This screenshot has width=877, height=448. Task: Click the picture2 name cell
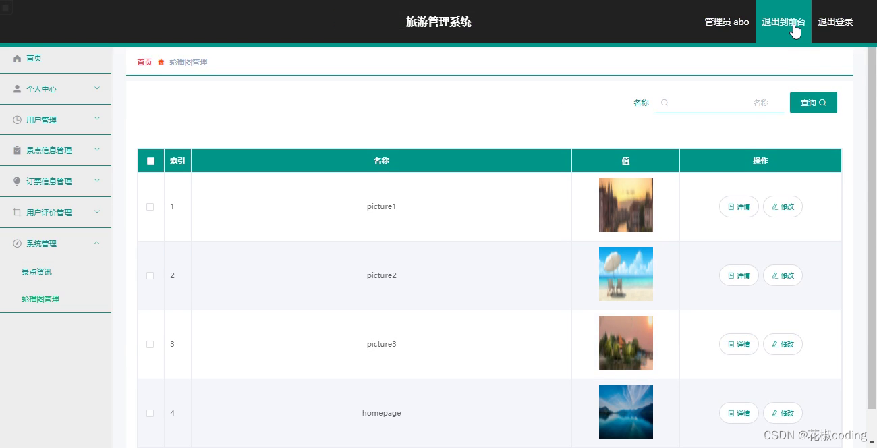tap(381, 275)
